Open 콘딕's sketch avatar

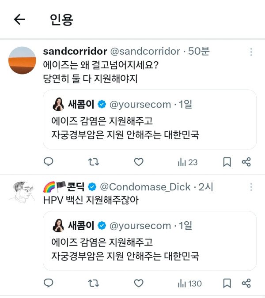(22, 192)
